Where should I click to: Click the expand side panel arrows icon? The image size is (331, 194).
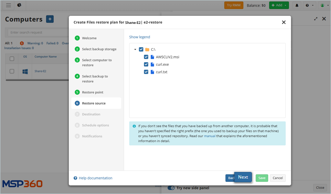[316, 19]
